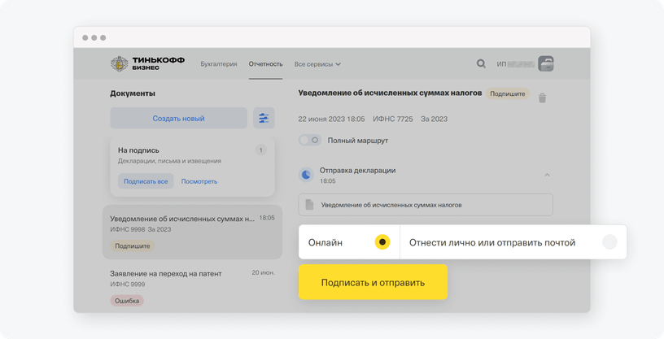Image resolution: width=664 pixels, height=339 pixels.
Task: Click the ИФНС 7725 text
Action: (x=392, y=120)
